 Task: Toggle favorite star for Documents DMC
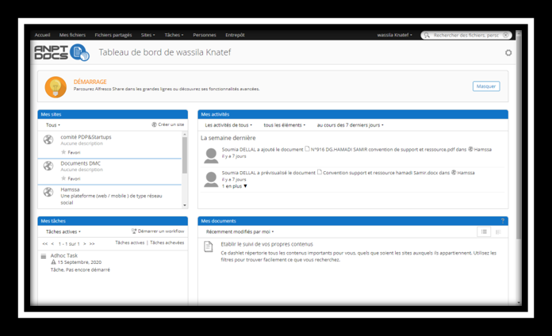pos(63,178)
